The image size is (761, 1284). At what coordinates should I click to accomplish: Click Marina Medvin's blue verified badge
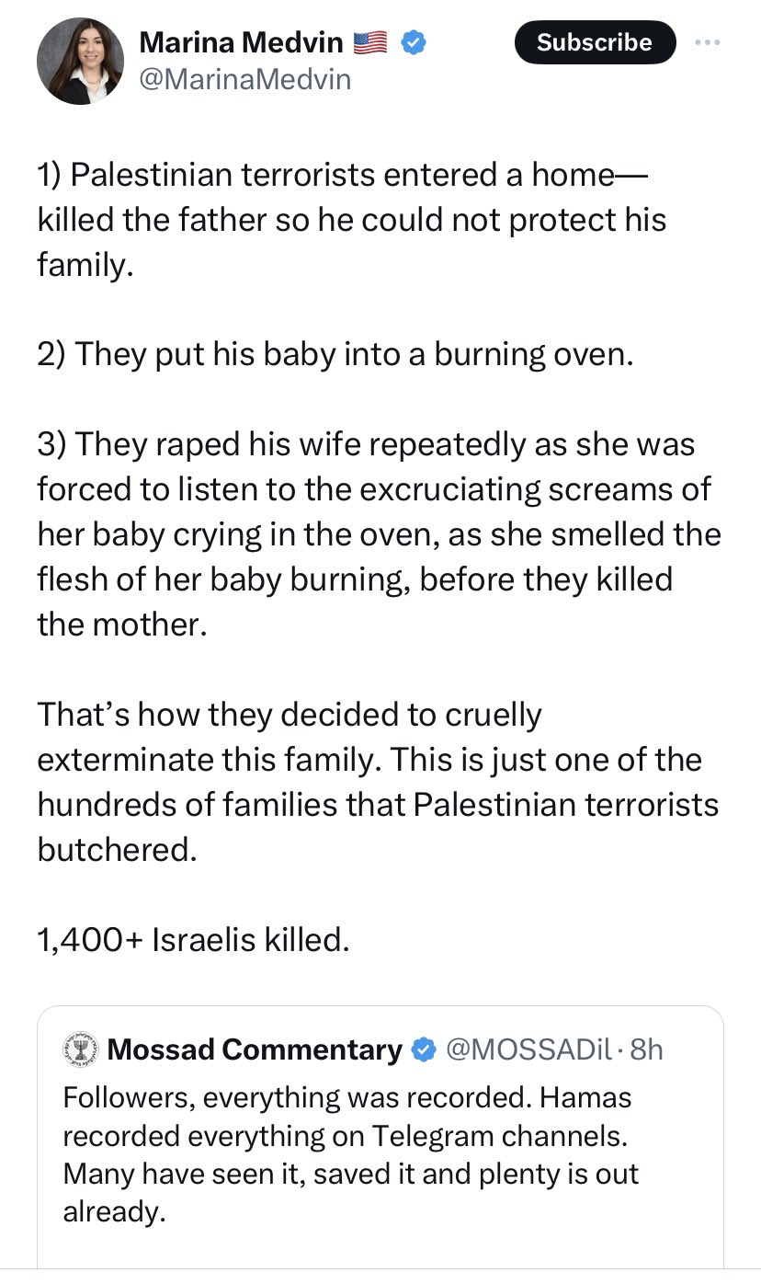click(x=413, y=42)
